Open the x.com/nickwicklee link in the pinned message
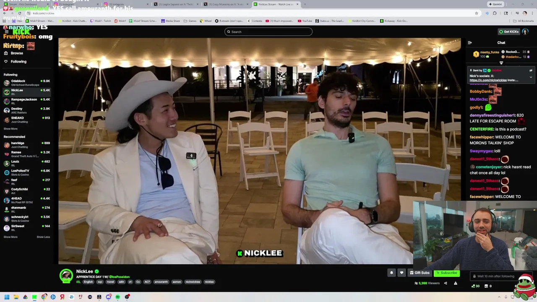Screen dimensions: 537x302 click(488, 80)
